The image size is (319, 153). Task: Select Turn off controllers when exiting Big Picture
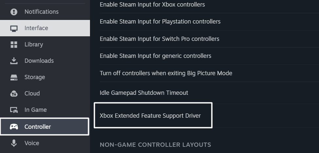(x=166, y=73)
